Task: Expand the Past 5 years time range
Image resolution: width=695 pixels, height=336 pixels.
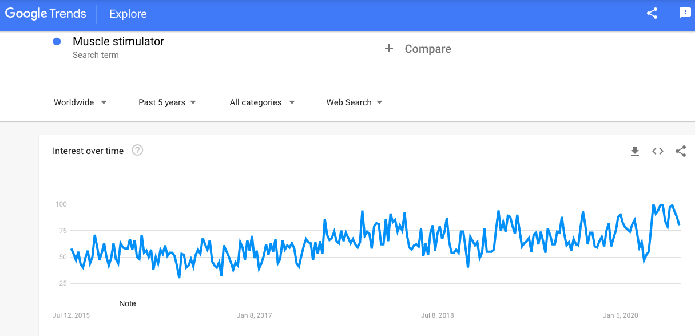Action: pos(167,102)
